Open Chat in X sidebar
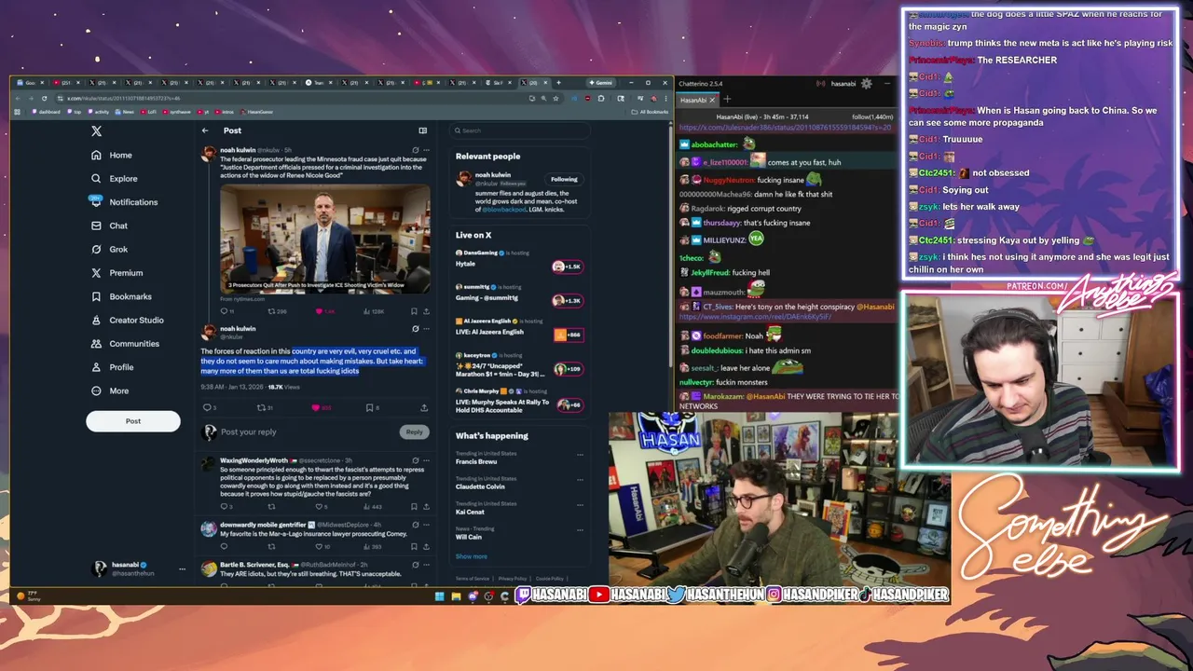 click(x=110, y=226)
